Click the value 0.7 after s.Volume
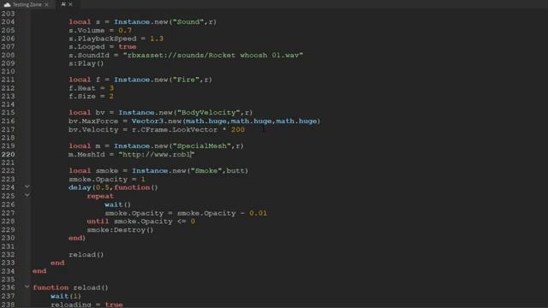This screenshot has width=548, height=308. 125,31
